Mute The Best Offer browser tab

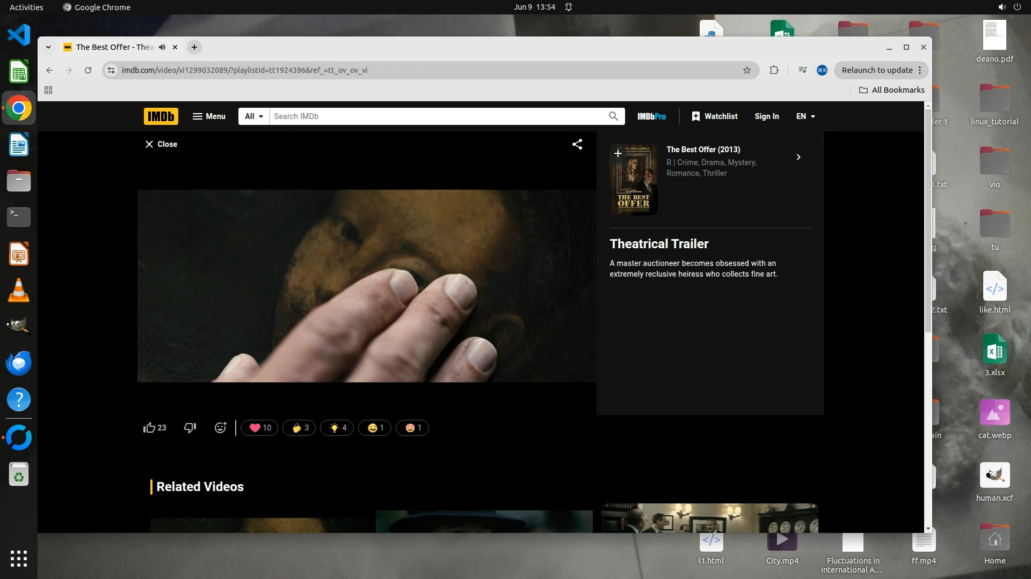[x=162, y=47]
